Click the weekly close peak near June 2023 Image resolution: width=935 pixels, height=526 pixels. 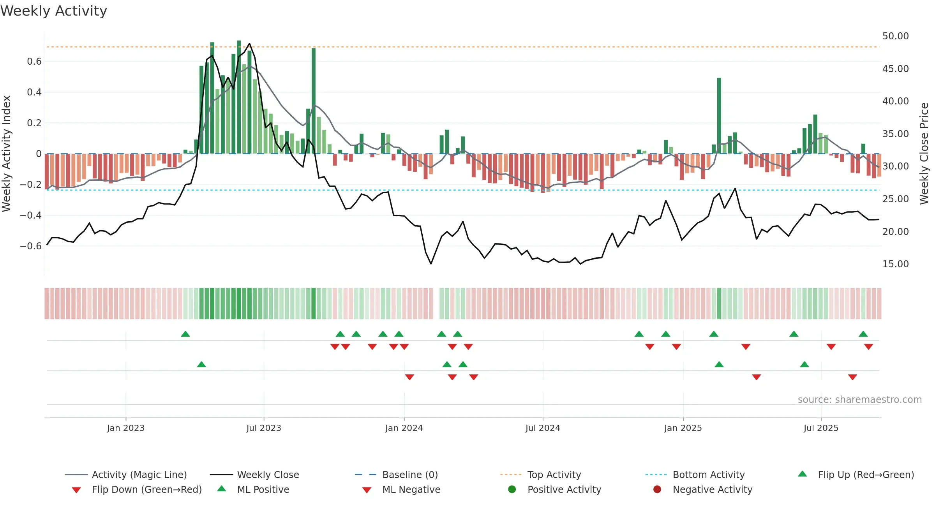[249, 44]
